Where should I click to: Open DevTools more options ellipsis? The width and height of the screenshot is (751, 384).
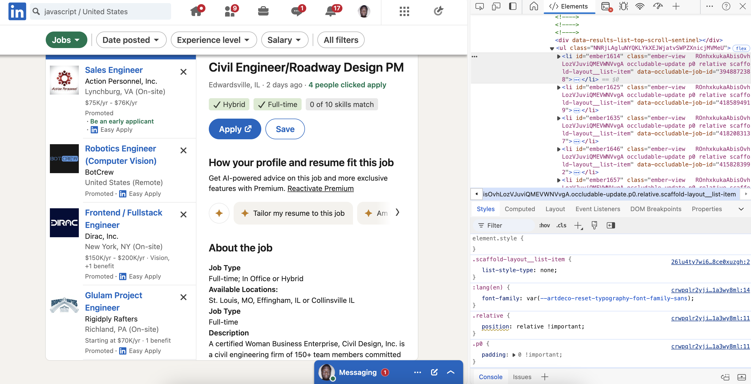click(710, 6)
